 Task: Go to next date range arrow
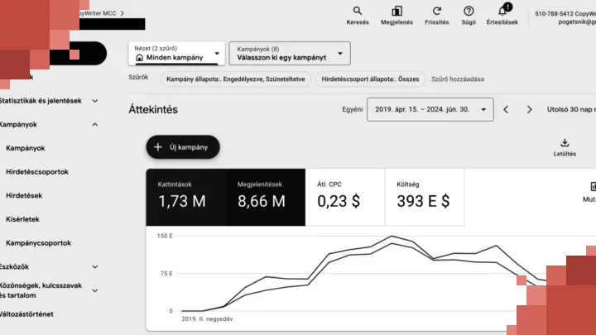click(529, 110)
